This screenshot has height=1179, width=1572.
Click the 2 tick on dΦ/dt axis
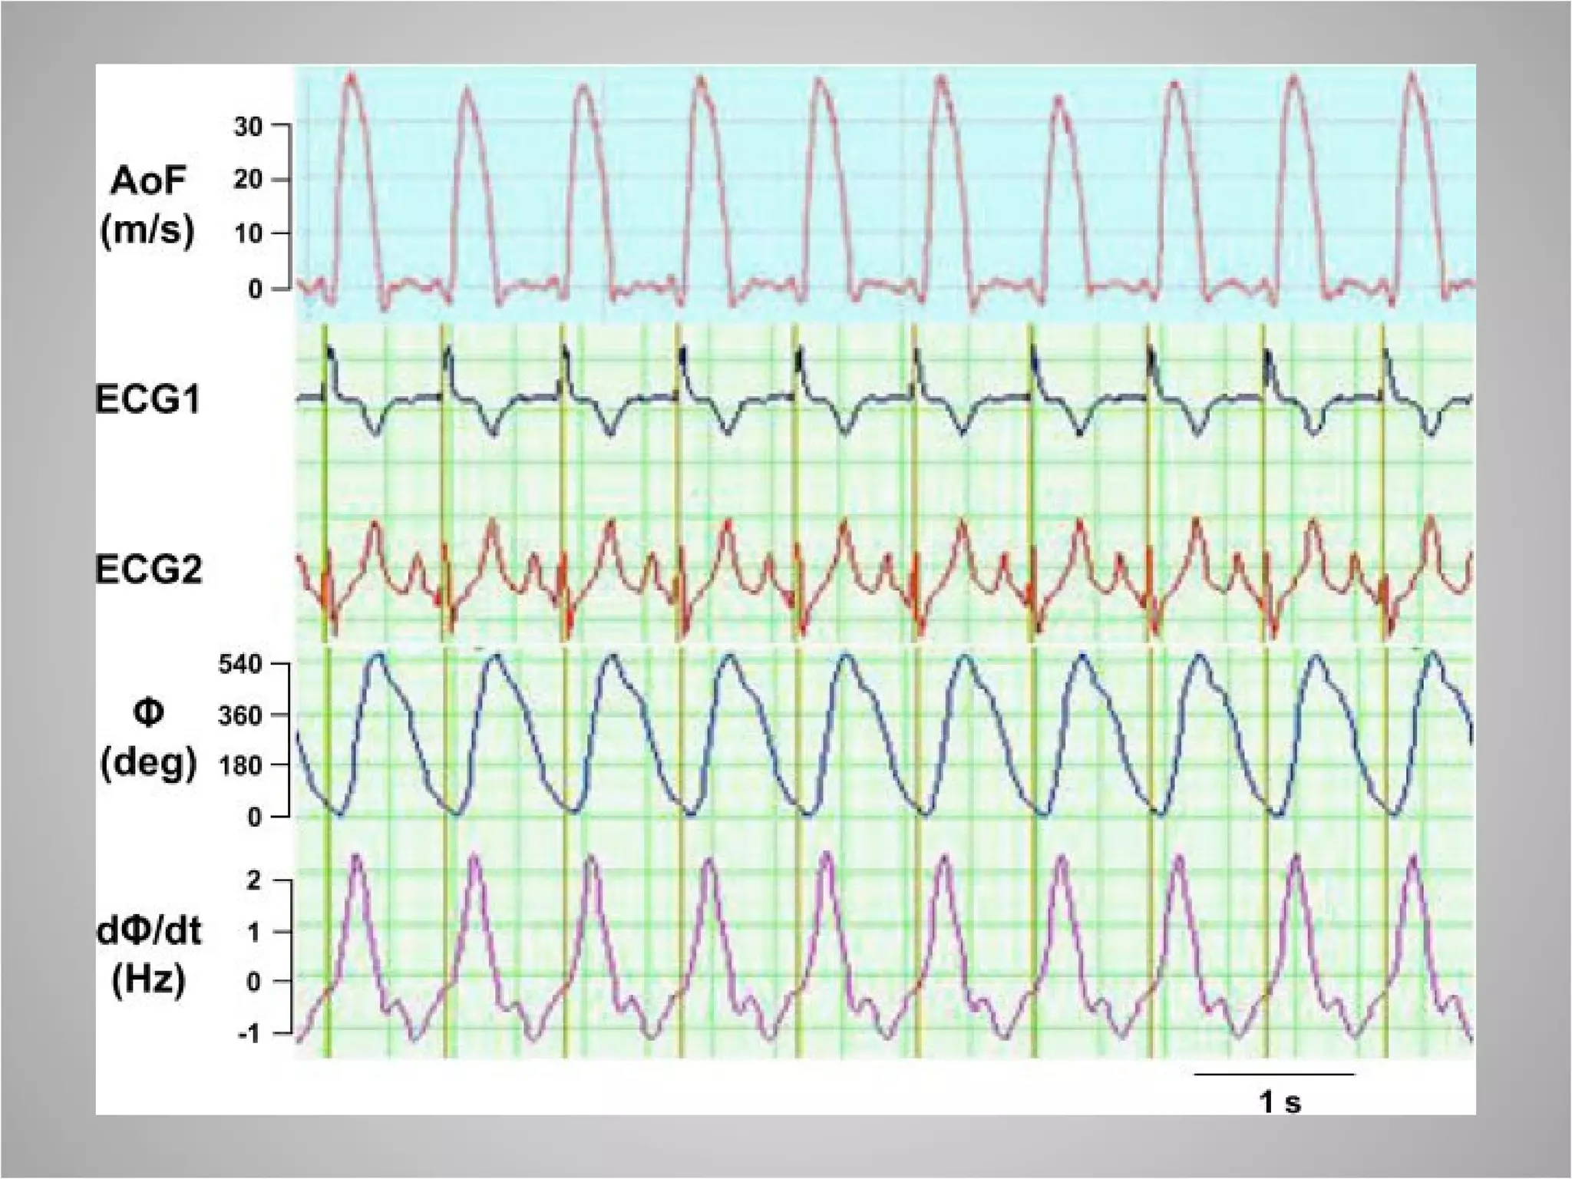point(253,880)
